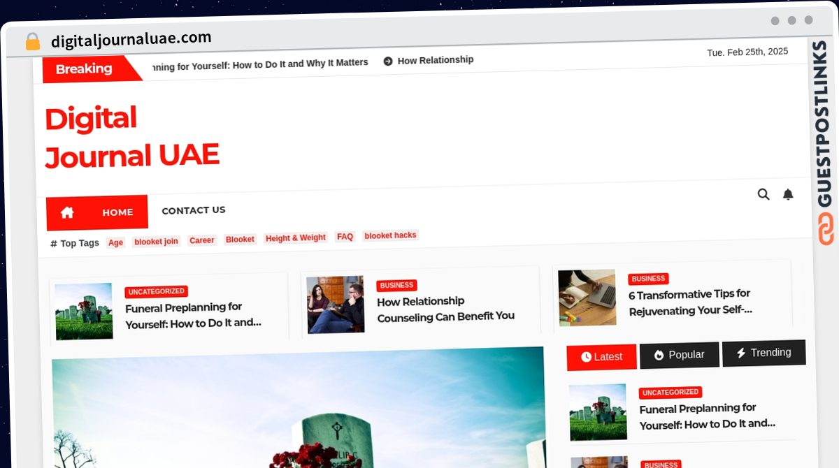Click the home icon in navigation bar

point(67,213)
